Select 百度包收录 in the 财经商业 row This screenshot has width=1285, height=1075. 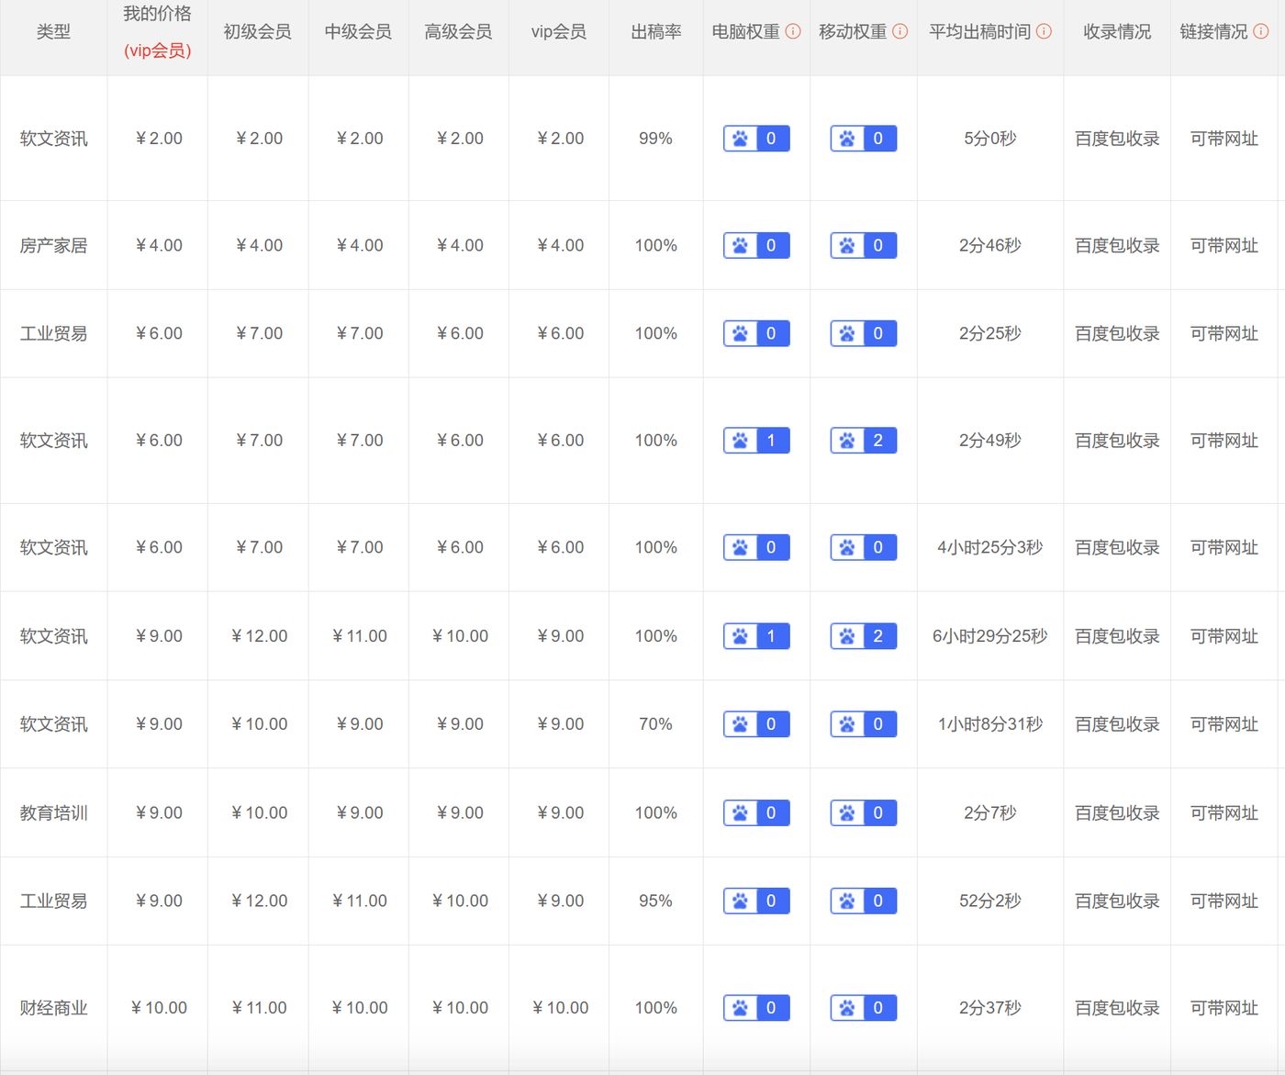click(x=1117, y=1008)
